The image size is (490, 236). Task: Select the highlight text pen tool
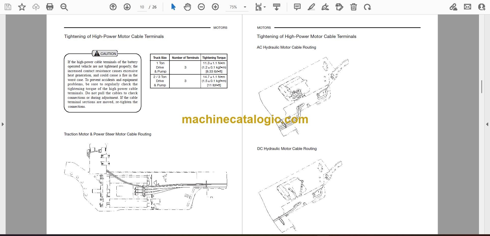(x=311, y=7)
